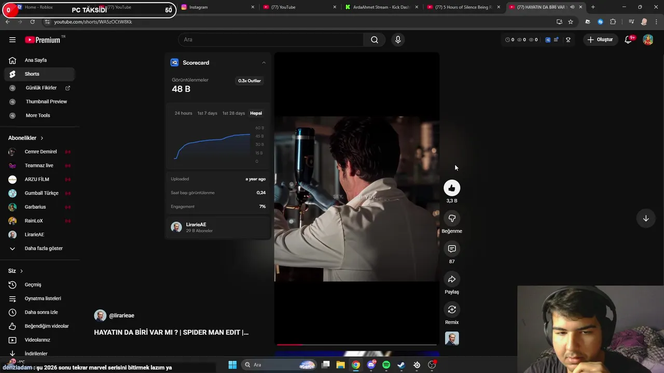Like the Short with thumbs-up button
This screenshot has width=664, height=373.
[452, 188]
